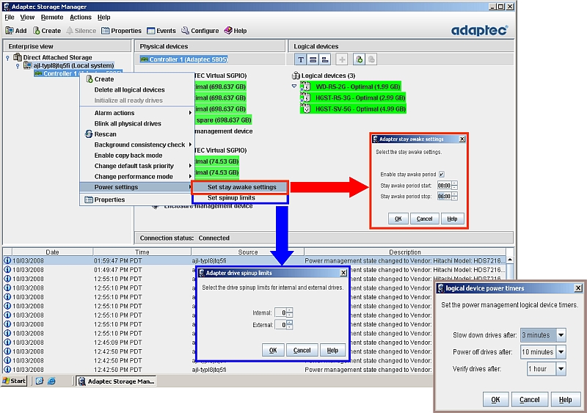The width and height of the screenshot is (587, 413).
Task: Click the Silence bell icon
Action: click(x=70, y=31)
